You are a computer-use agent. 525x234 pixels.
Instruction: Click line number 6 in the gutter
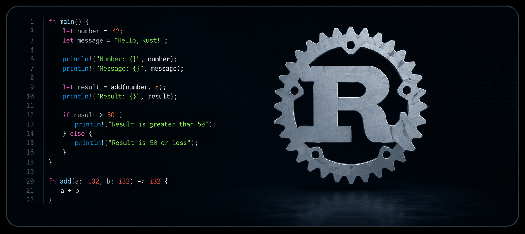(x=32, y=59)
